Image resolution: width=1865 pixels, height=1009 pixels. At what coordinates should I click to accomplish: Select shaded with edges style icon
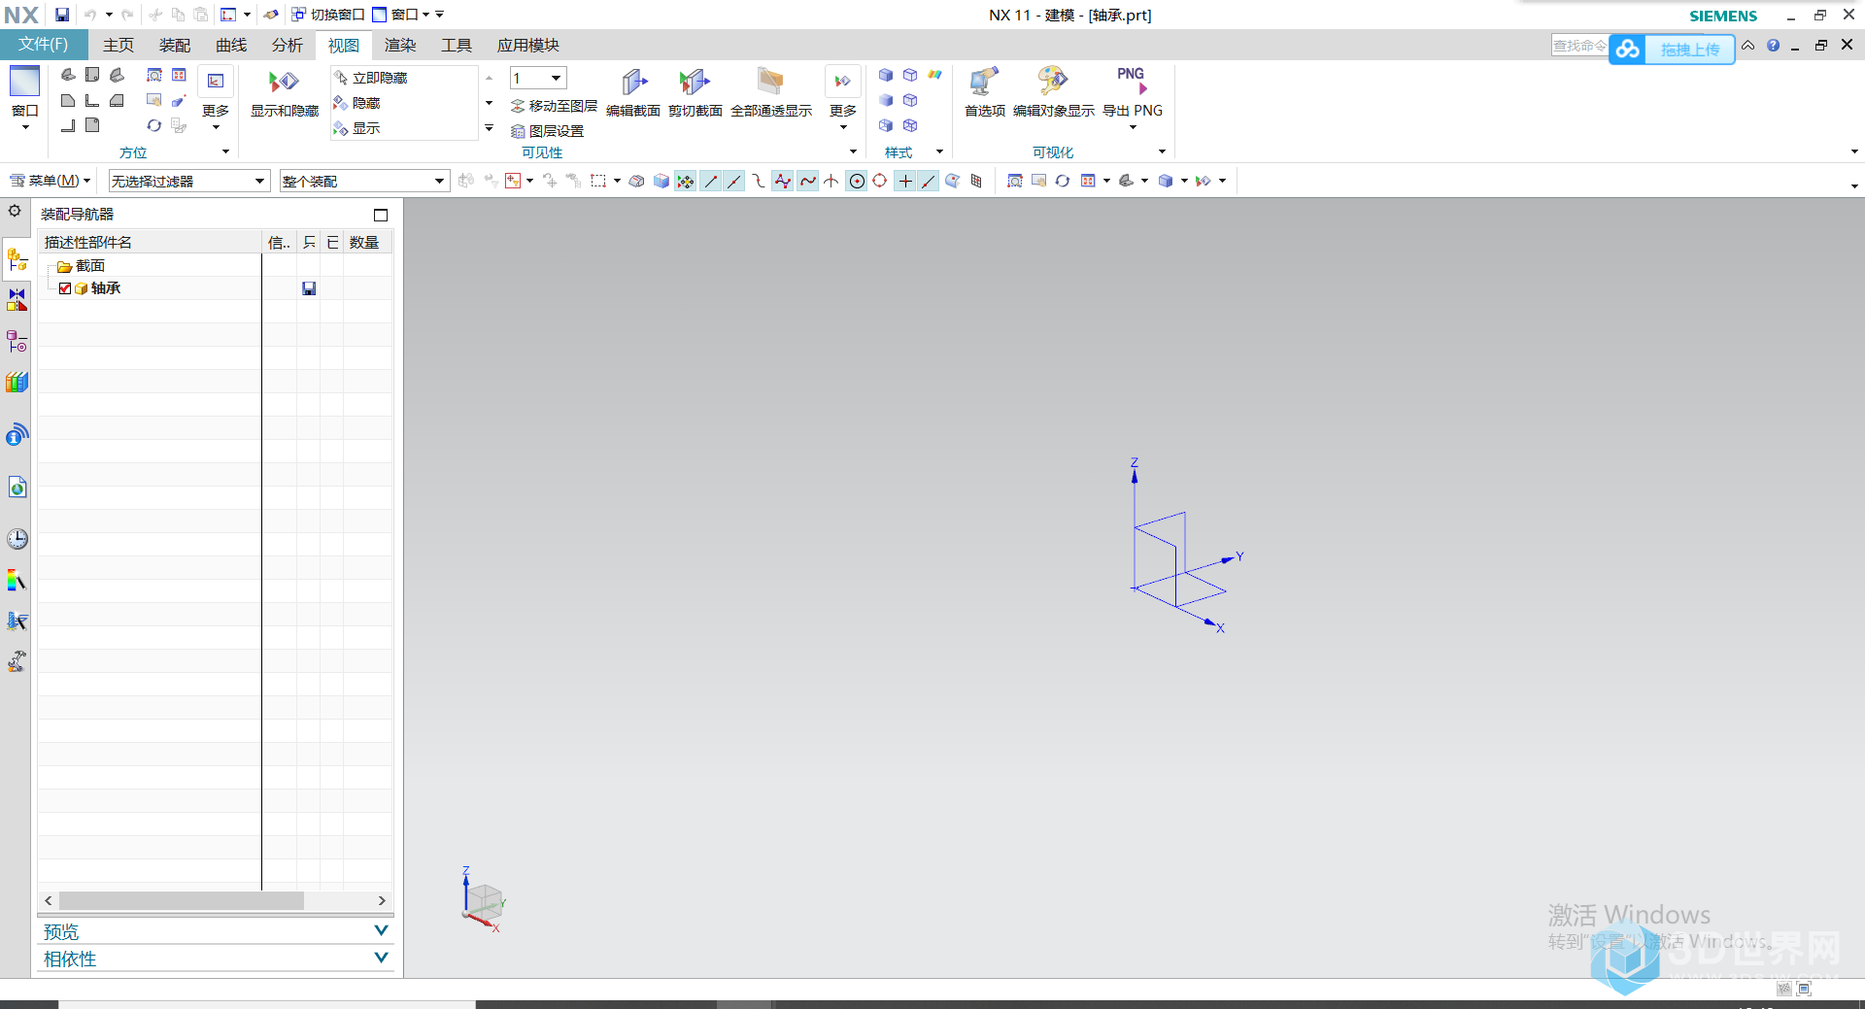pos(885,75)
